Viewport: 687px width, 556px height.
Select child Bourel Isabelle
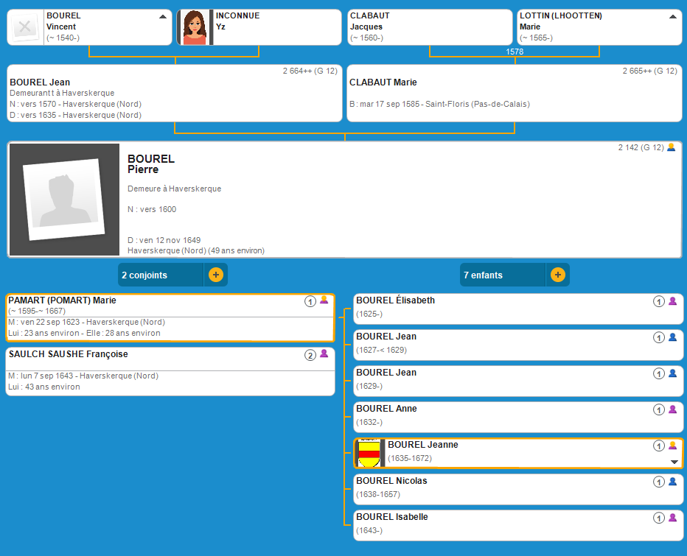point(391,517)
